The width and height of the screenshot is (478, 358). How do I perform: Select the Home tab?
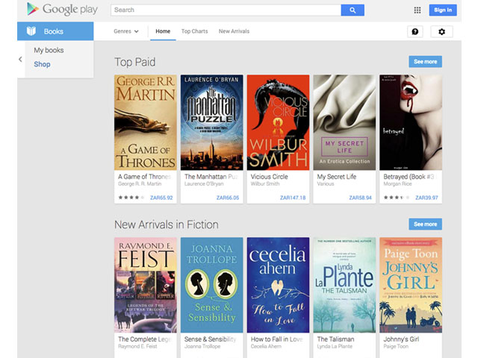pos(163,31)
